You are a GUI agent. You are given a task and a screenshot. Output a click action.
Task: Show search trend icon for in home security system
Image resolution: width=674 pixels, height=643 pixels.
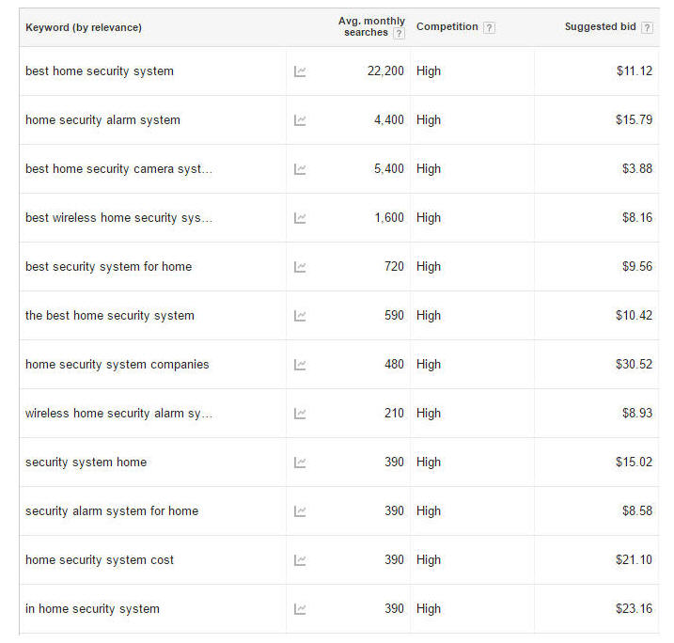300,609
